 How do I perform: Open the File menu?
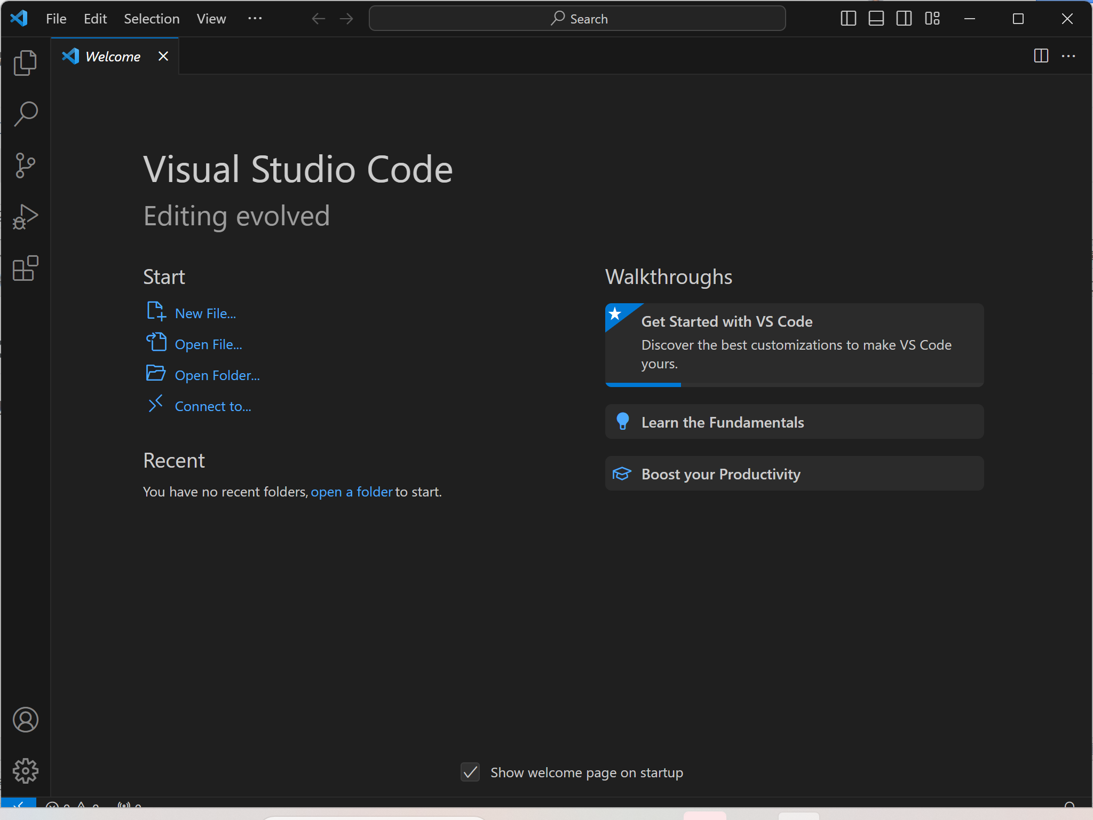[56, 19]
